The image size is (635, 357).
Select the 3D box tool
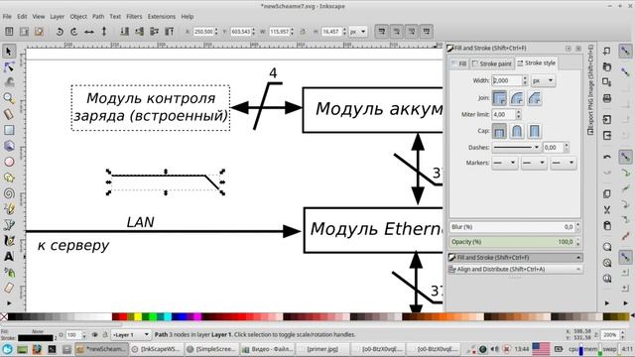click(9, 146)
